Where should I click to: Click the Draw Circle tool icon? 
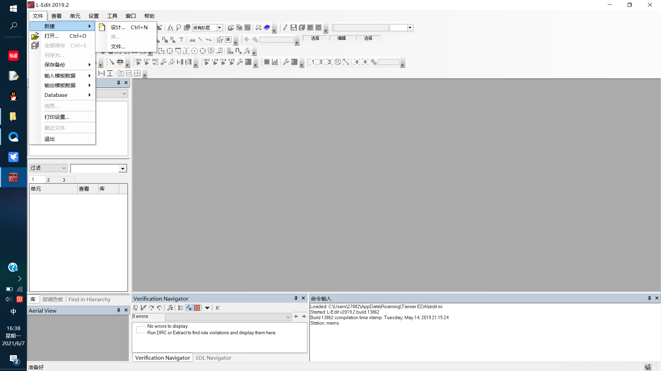pyautogui.click(x=195, y=51)
